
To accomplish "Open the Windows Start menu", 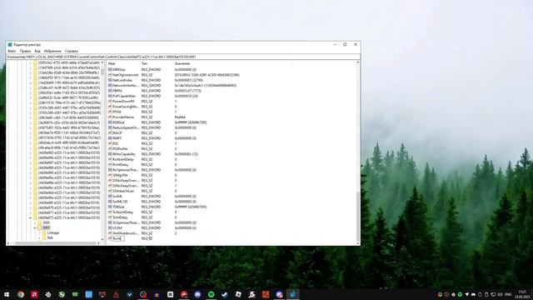I will (7, 294).
